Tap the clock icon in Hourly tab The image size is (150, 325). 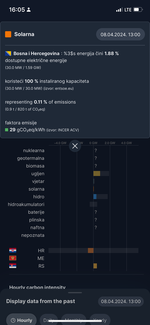(x=13, y=321)
